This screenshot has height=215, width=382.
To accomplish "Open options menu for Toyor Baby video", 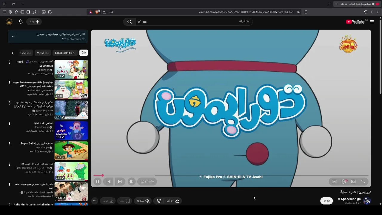I will (10, 144).
